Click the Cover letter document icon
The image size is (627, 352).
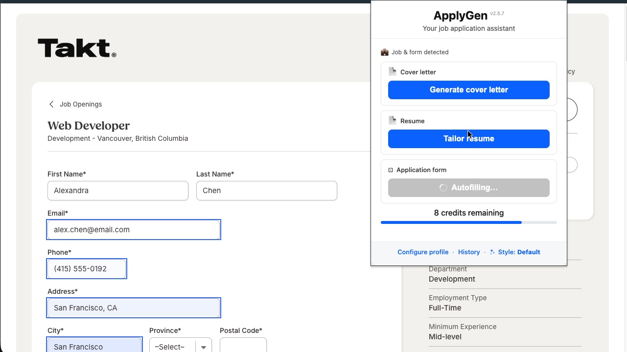pos(393,72)
